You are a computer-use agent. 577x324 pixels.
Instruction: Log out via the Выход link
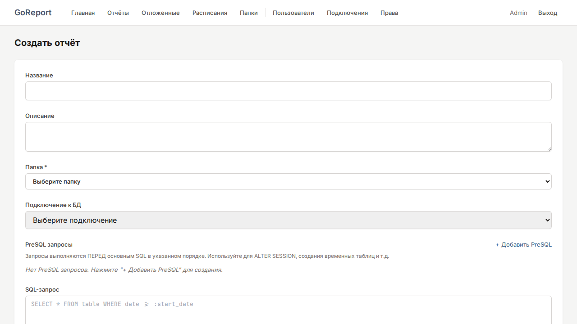click(x=548, y=13)
